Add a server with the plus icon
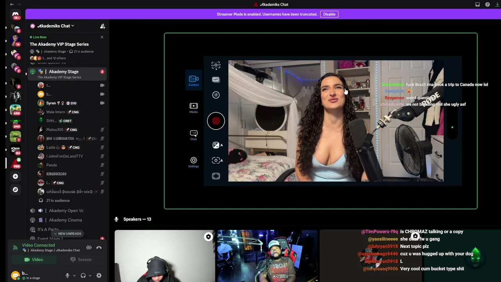This screenshot has height=282, width=501. (15, 176)
